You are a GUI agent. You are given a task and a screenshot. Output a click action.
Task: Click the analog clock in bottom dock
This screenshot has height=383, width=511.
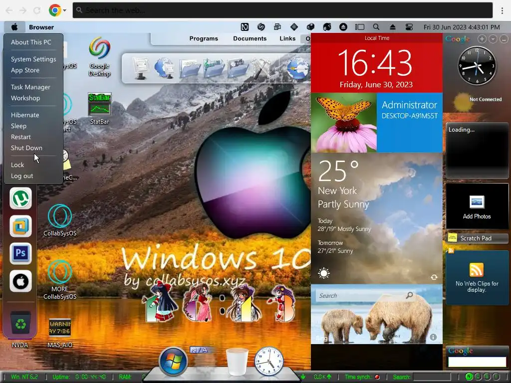[269, 361]
